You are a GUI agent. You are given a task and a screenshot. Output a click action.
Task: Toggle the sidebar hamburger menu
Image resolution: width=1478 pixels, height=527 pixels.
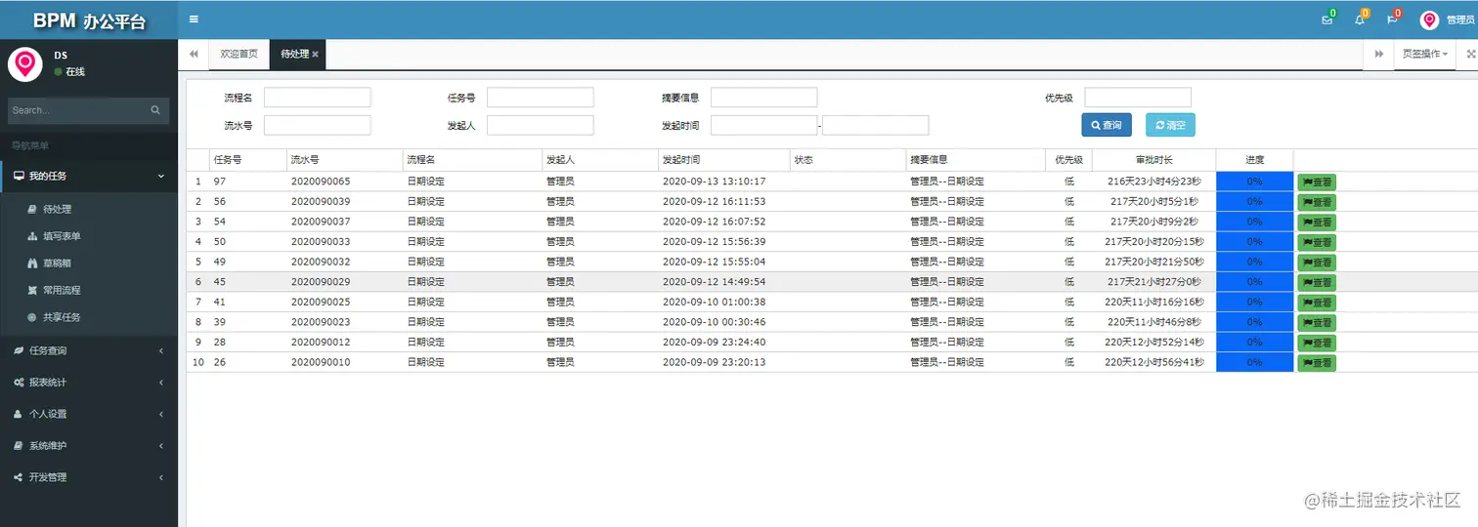(x=194, y=19)
